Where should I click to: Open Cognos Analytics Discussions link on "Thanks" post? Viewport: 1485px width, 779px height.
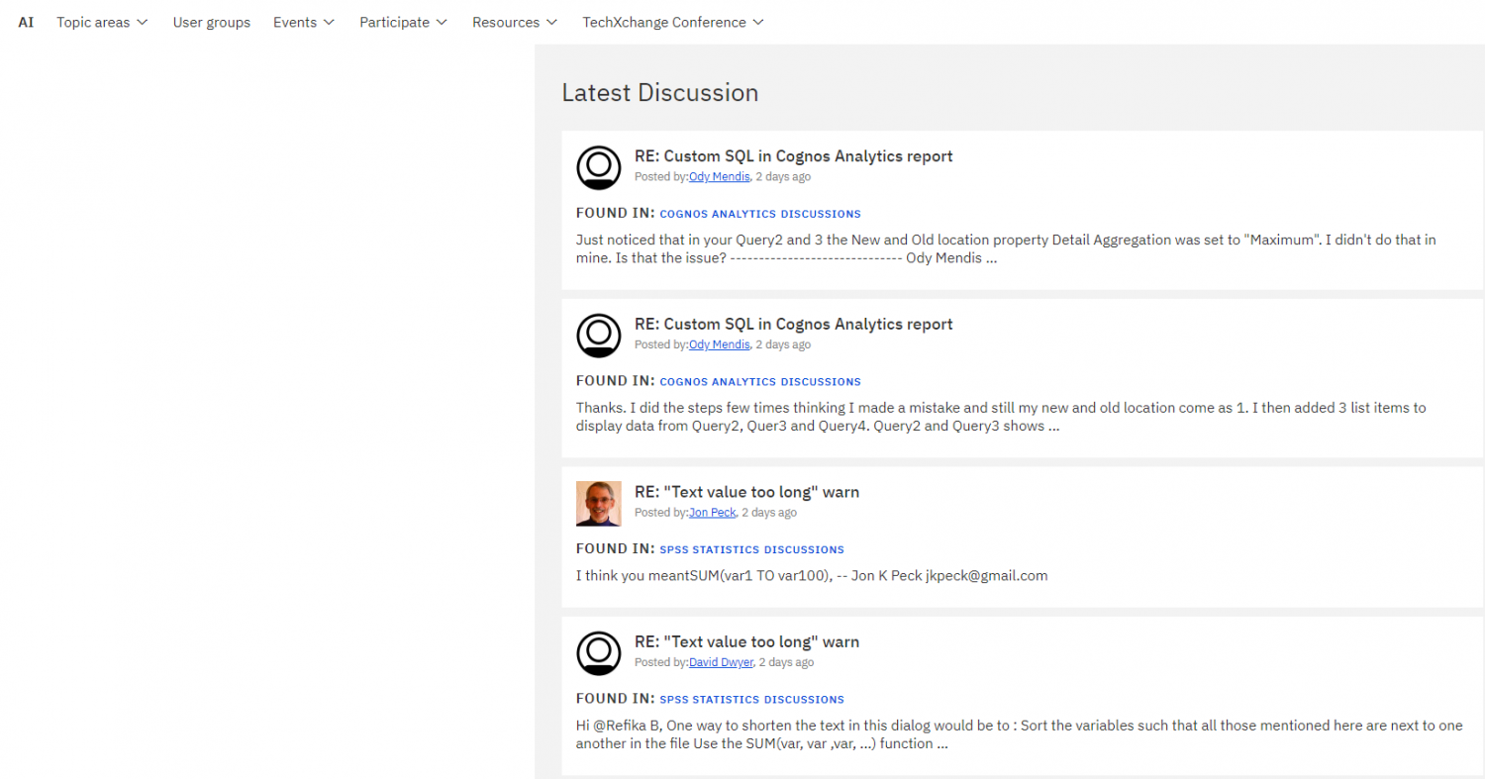pos(759,381)
